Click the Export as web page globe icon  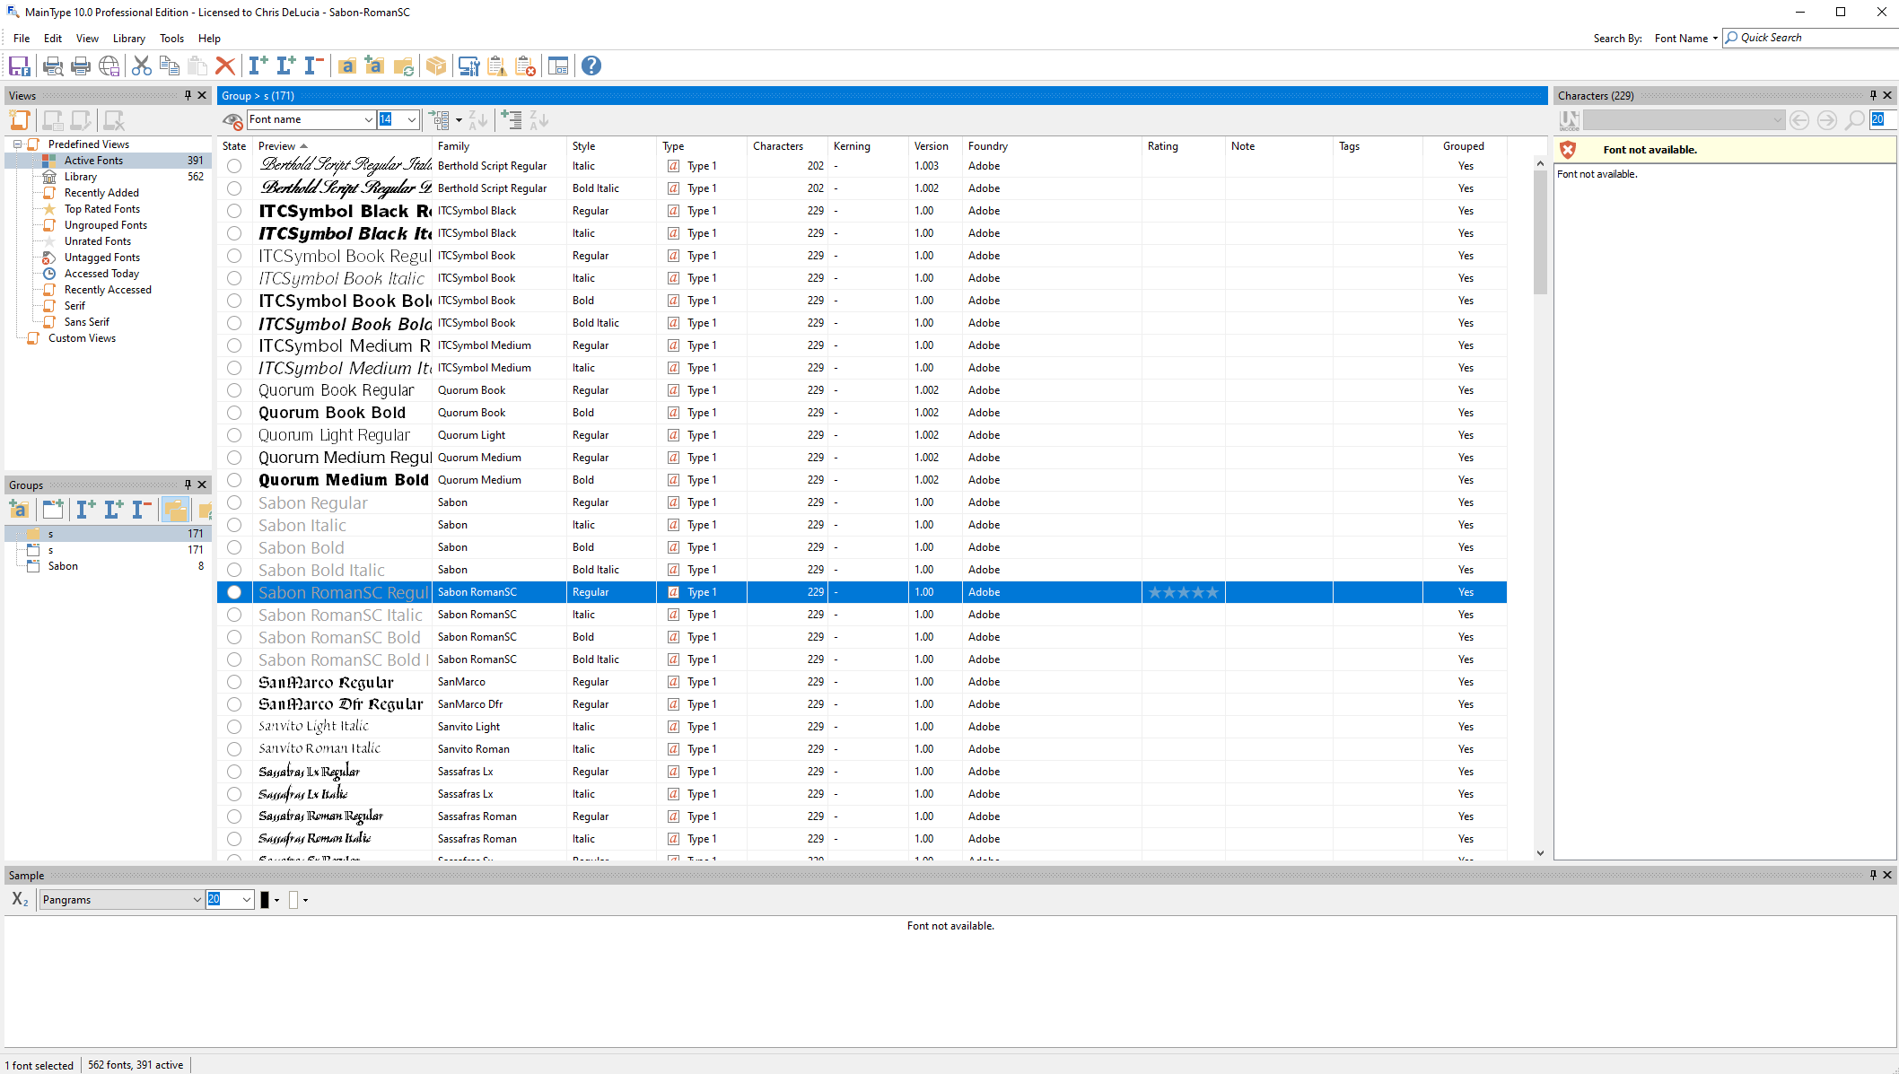click(x=109, y=65)
